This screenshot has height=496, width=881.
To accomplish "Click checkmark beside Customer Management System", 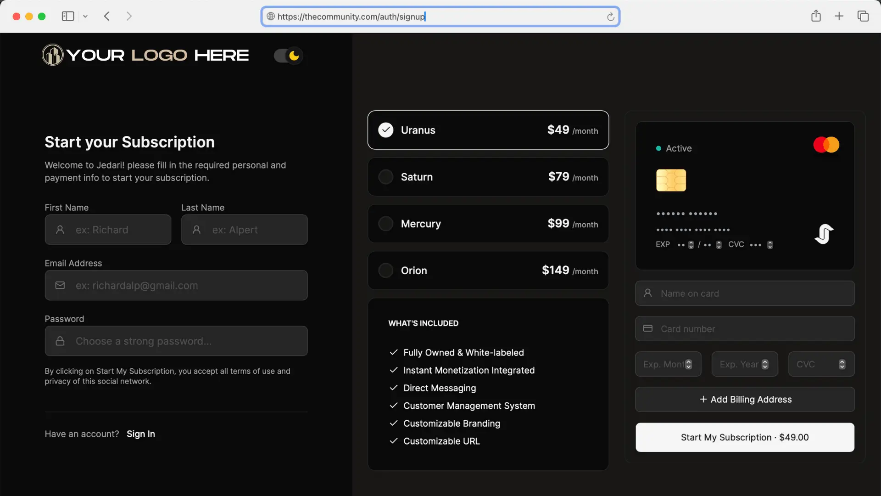I will 393,405.
